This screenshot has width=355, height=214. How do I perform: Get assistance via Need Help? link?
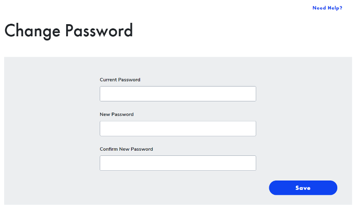327,8
